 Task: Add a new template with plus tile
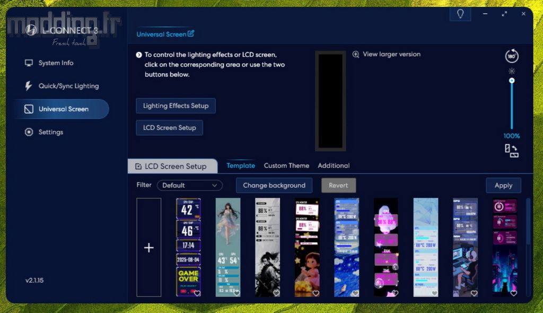149,247
